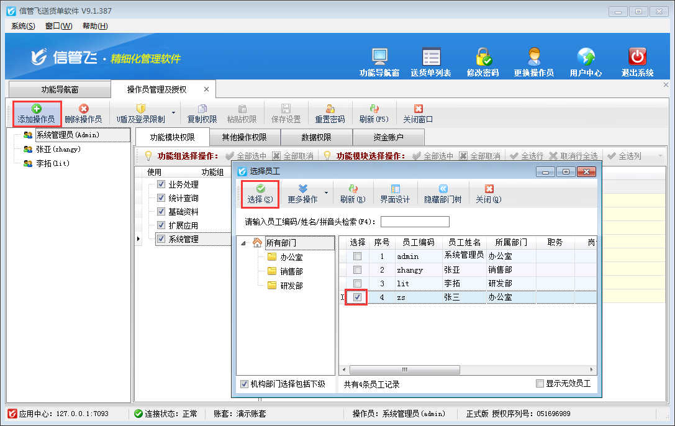Uncheck the checkbox for employee zs 张三

pyautogui.click(x=357, y=297)
